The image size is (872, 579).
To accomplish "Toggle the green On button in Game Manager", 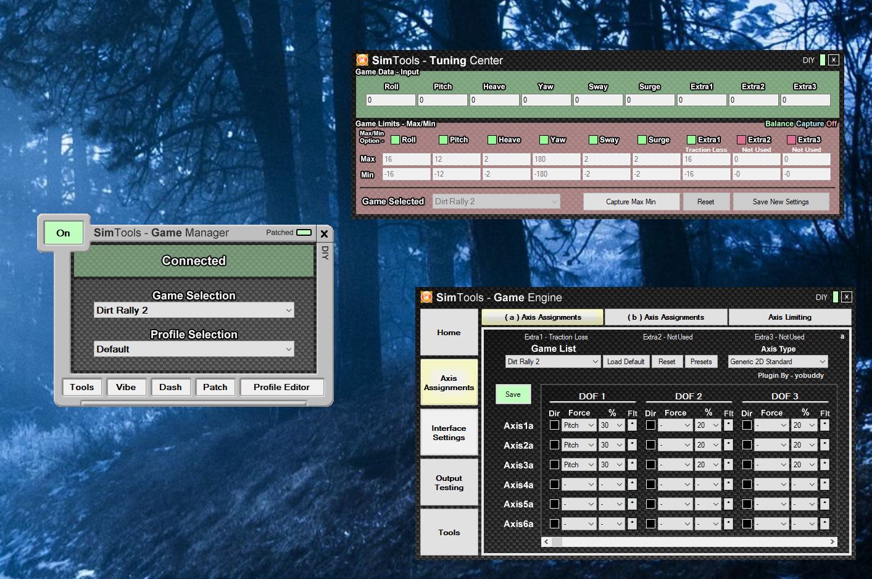I will tap(63, 233).
